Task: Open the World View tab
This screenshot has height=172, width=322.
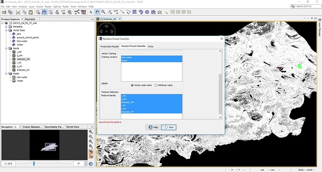Action: 73,127
